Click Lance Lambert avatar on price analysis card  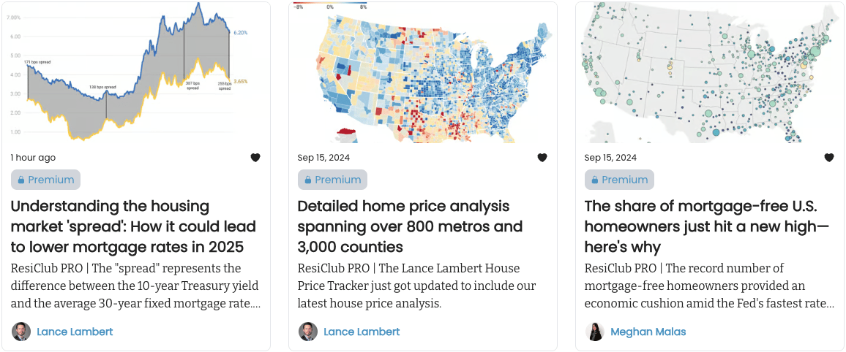pos(308,332)
